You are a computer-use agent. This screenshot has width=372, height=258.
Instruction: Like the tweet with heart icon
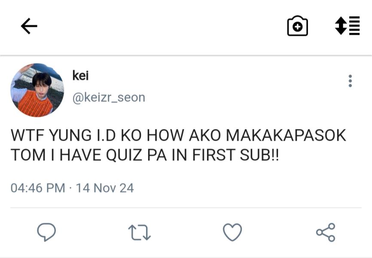coord(232,232)
